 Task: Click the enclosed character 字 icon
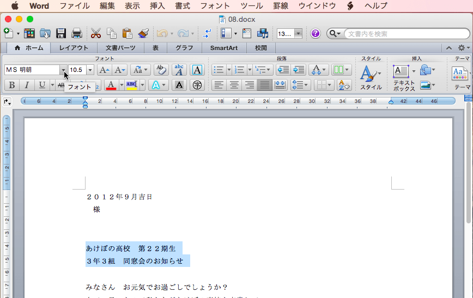(x=197, y=85)
